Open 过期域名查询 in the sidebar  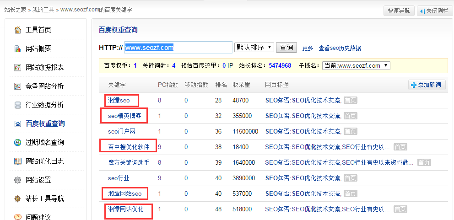click(x=44, y=142)
